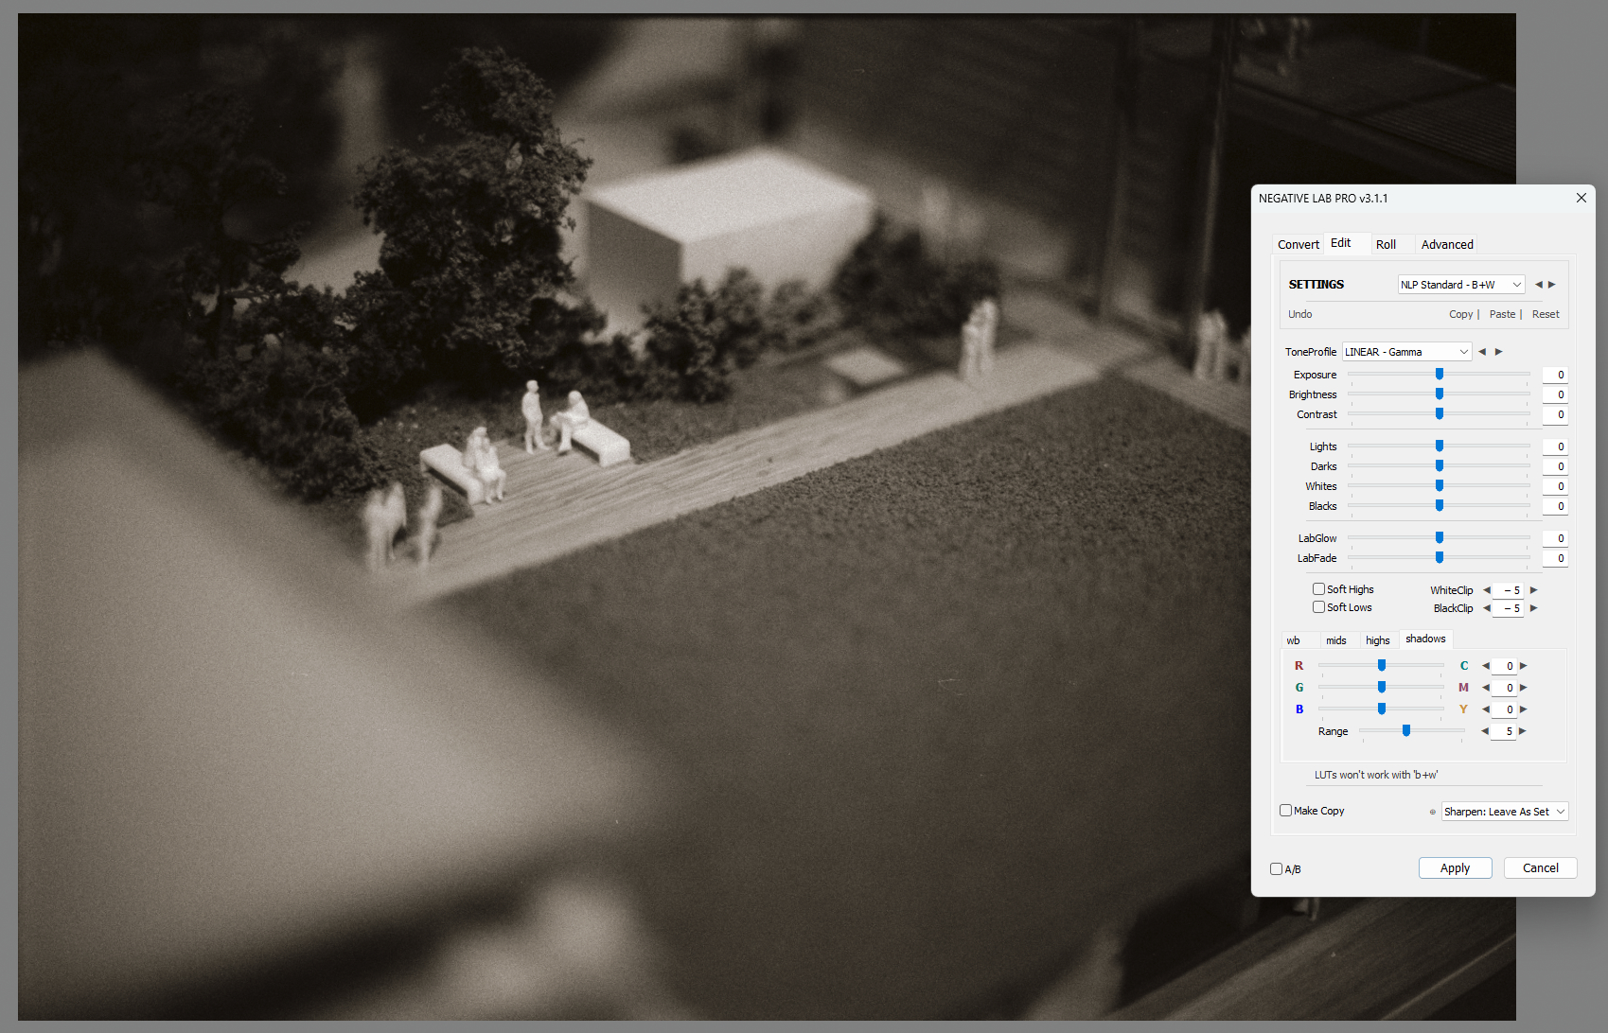Click the Brightness slider handle
Viewport: 1608px width, 1033px height.
point(1440,394)
